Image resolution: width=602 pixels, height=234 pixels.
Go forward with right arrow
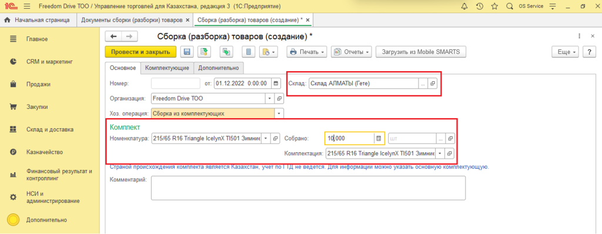point(129,36)
